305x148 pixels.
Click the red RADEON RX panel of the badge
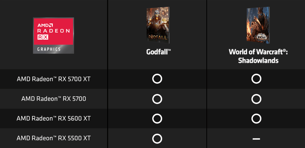54,31
